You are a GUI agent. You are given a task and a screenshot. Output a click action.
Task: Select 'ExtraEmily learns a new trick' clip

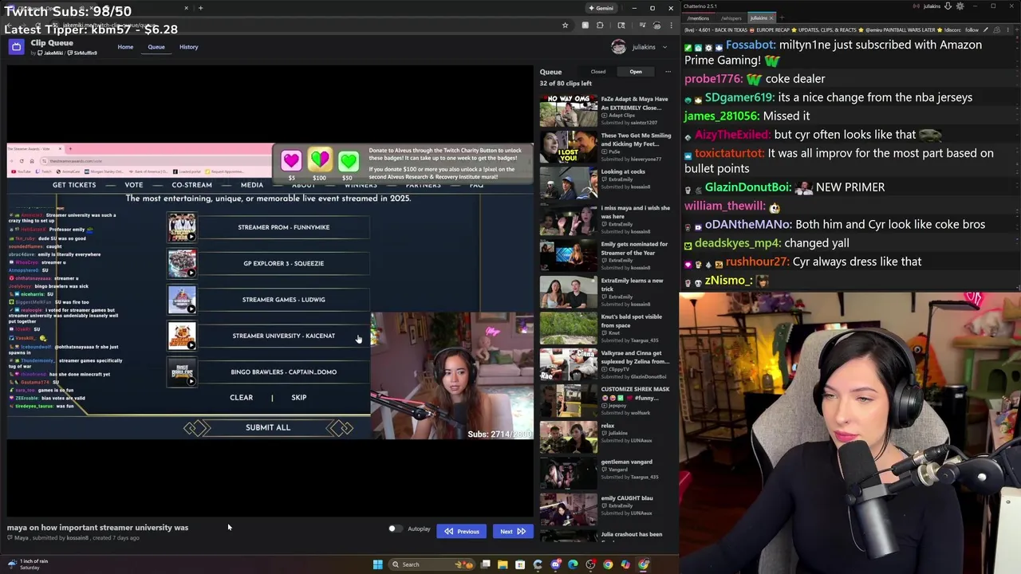pyautogui.click(x=605, y=292)
